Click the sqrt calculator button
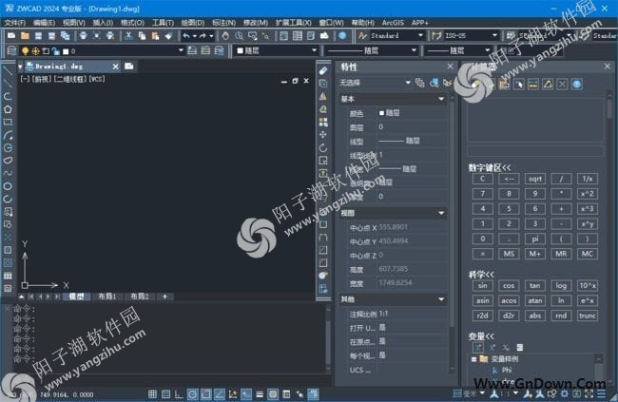This screenshot has width=618, height=402. [535, 179]
